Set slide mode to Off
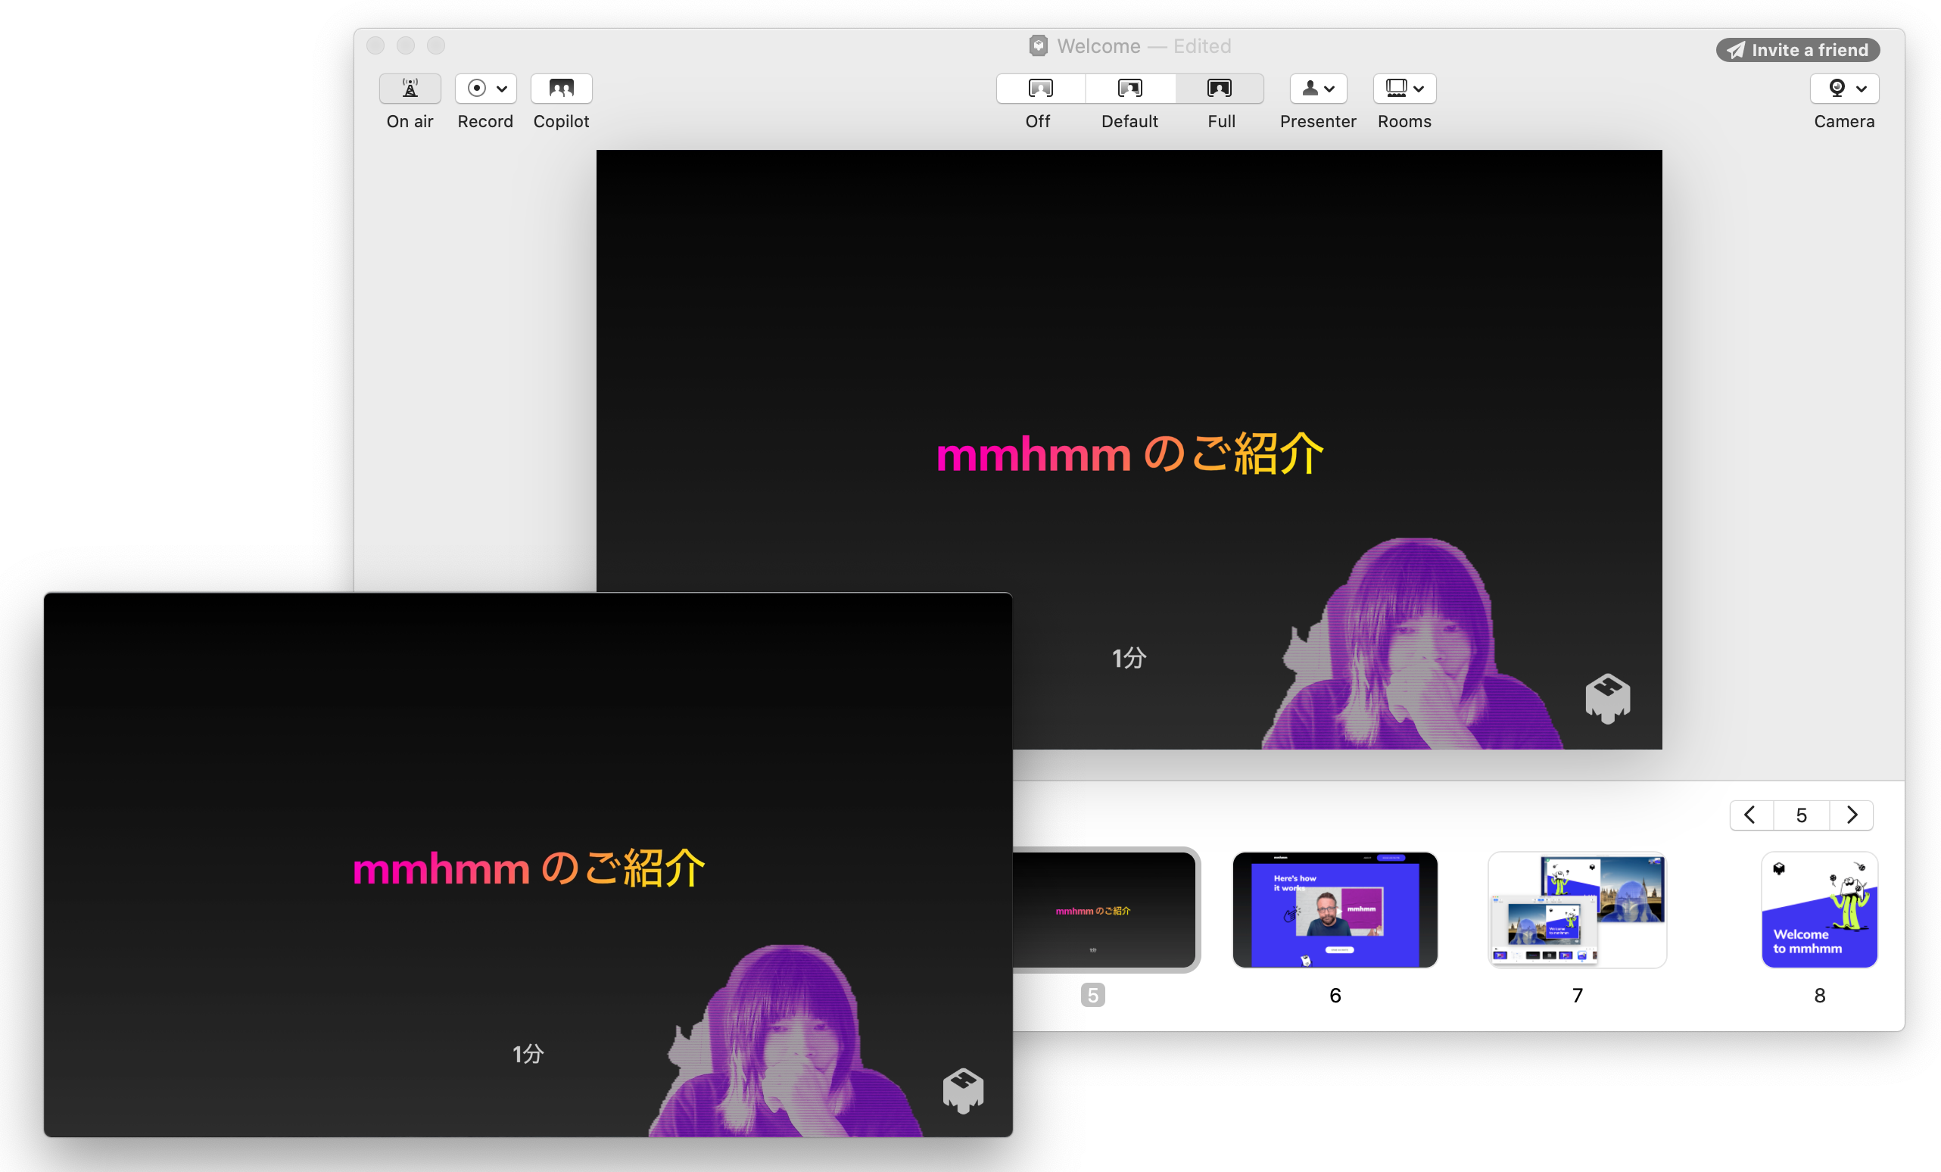Image resolution: width=1941 pixels, height=1172 pixels. [x=1040, y=89]
